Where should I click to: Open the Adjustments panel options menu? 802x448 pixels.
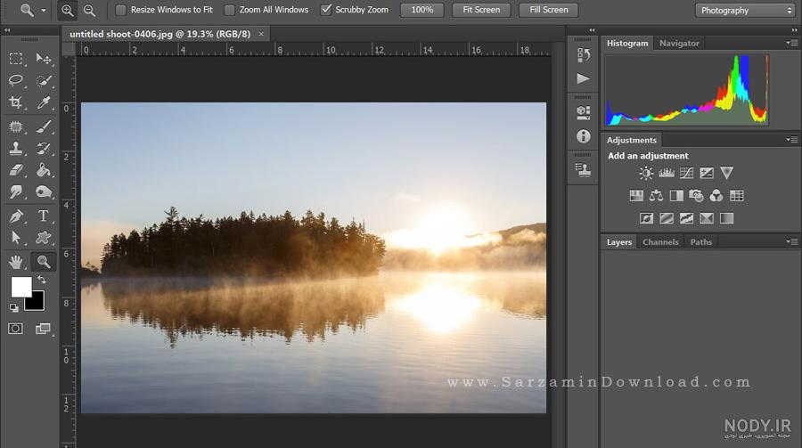[792, 140]
